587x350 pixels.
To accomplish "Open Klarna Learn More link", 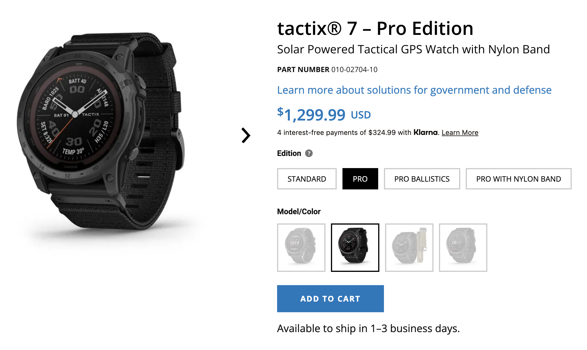I will point(460,133).
